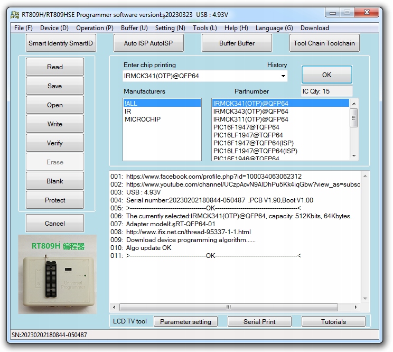Click the Save button

(x=55, y=86)
